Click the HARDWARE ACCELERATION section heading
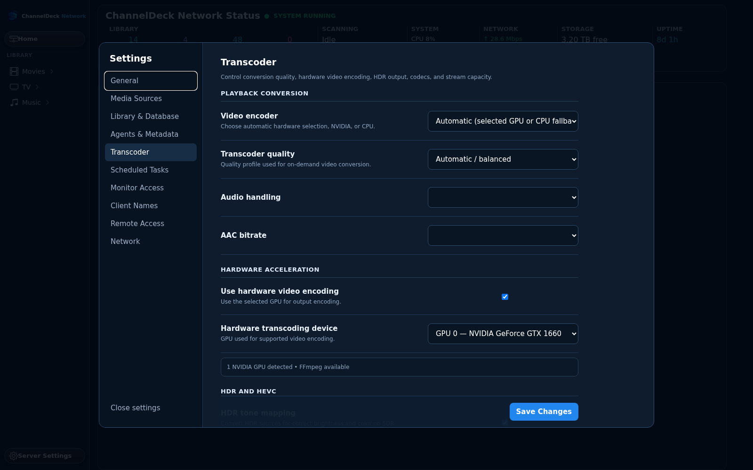 point(270,270)
